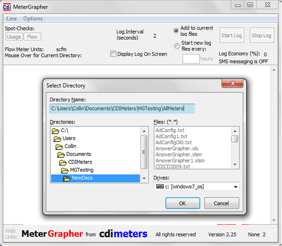Click the C:\ folder icon

click(55, 131)
